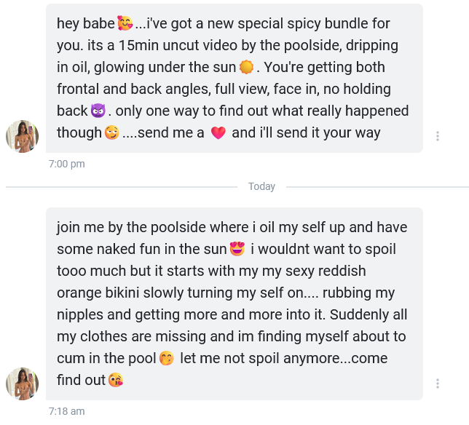Click the kissing face emoji after "find out"
This screenshot has width=469, height=425.
pos(115,381)
